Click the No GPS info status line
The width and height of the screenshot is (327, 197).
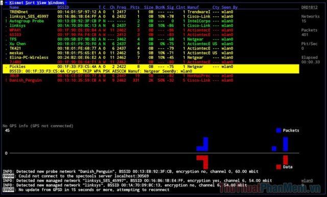point(38,126)
